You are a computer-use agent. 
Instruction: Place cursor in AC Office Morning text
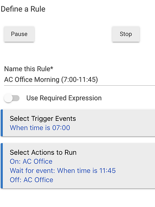pyautogui.click(x=32, y=79)
